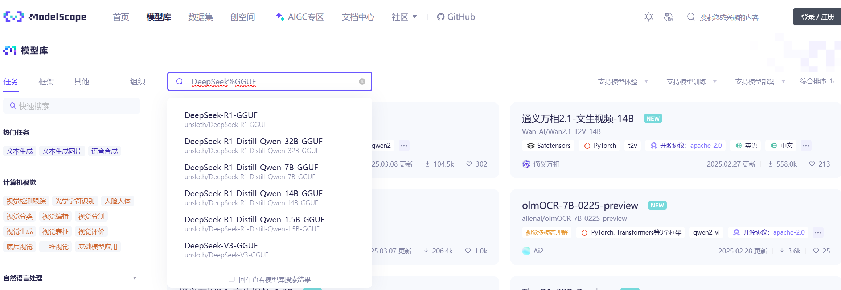
Task: Choose DeepSeek-R1-Distill-Qwen-7B-GGUF suggestion
Action: [x=270, y=172]
